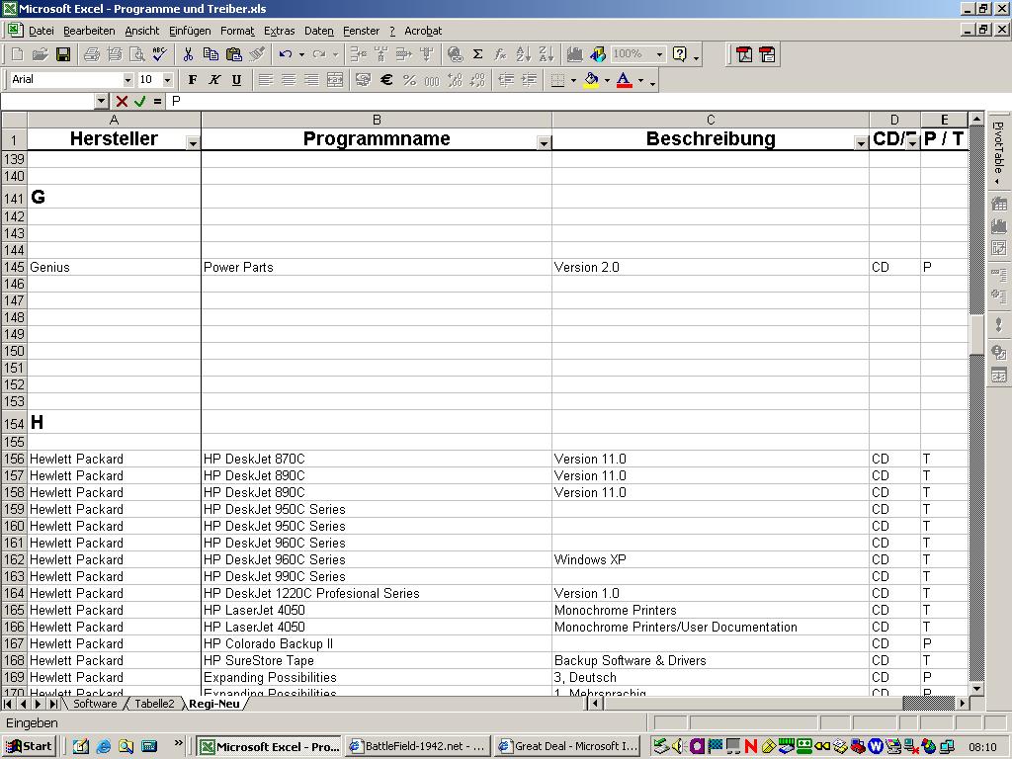Open the Format menu
Viewport: 1012px width, 759px height.
[x=237, y=31]
